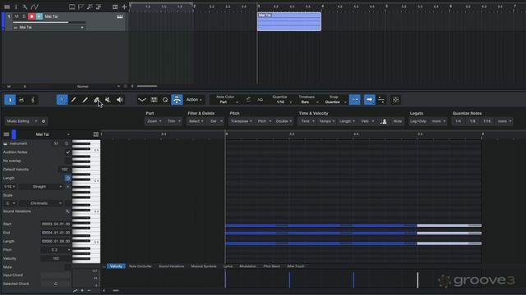Click the gear icon next to Music Editing

44,121
